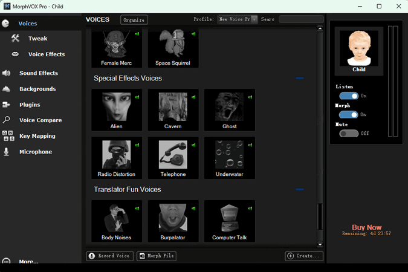Choose the Underwater voice
408x272 pixels.
coord(230,158)
